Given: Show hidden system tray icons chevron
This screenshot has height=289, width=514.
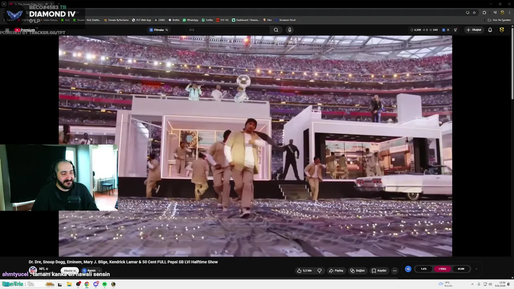Looking at the screenshot, I should pyautogui.click(x=473, y=284).
